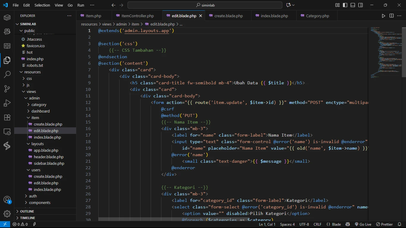Open the Remote Explorer view

pos(7,132)
